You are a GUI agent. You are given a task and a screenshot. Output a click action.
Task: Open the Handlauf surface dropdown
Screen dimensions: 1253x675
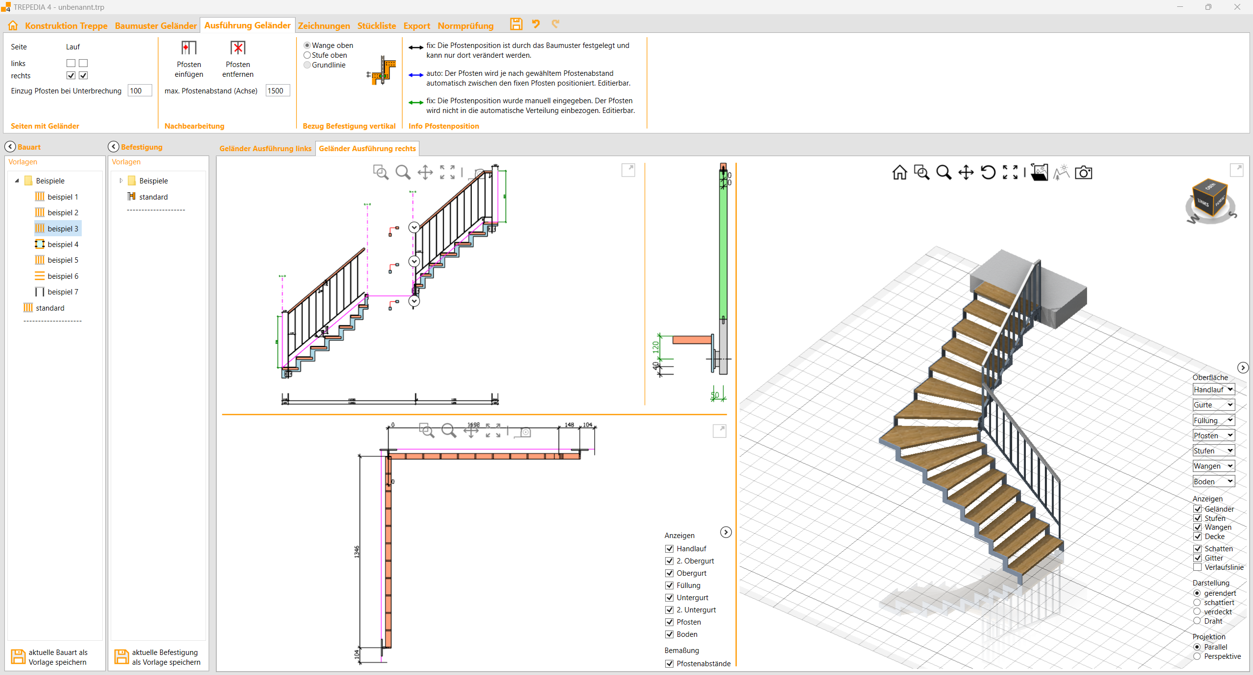tap(1213, 390)
